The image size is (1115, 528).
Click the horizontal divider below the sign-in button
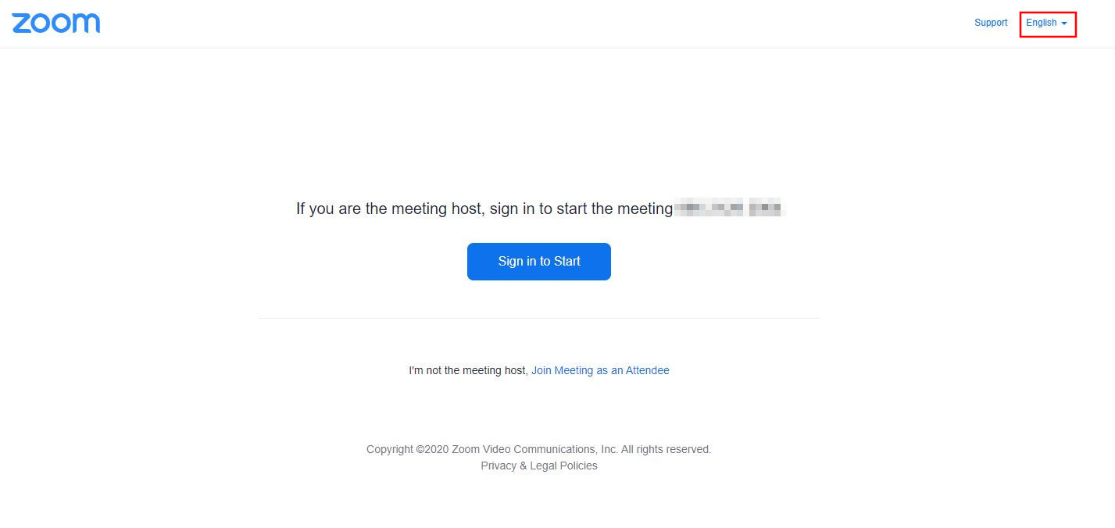pyautogui.click(x=539, y=318)
